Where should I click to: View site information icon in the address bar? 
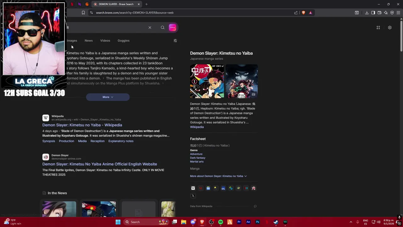click(x=91, y=13)
